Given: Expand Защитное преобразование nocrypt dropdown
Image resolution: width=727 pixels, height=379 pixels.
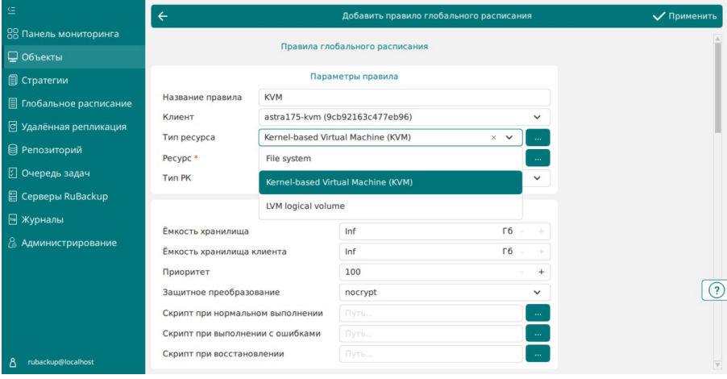Looking at the screenshot, I should (x=537, y=293).
